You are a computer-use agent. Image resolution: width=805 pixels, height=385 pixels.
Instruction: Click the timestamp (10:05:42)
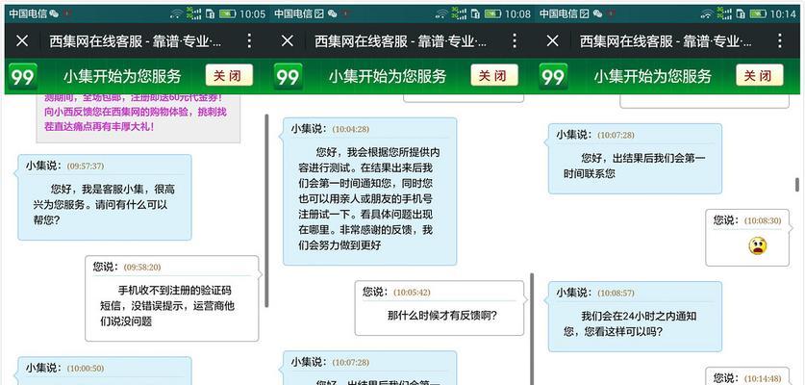click(x=412, y=292)
